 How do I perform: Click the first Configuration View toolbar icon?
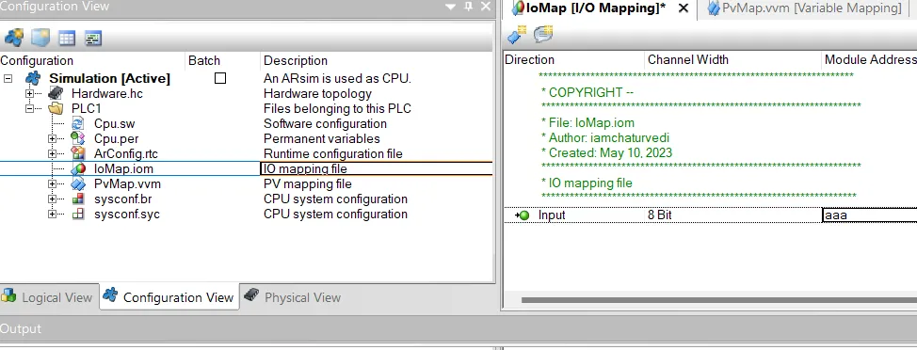click(x=14, y=38)
